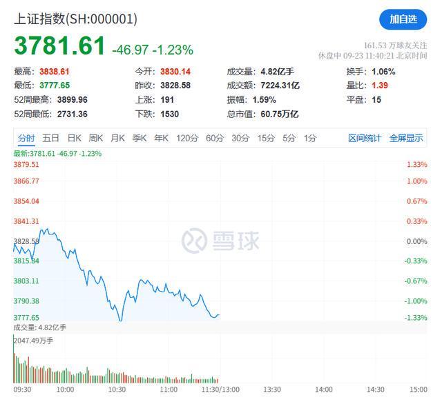Select the 分时 chart tab
This screenshot has width=442, height=404.
click(x=26, y=138)
